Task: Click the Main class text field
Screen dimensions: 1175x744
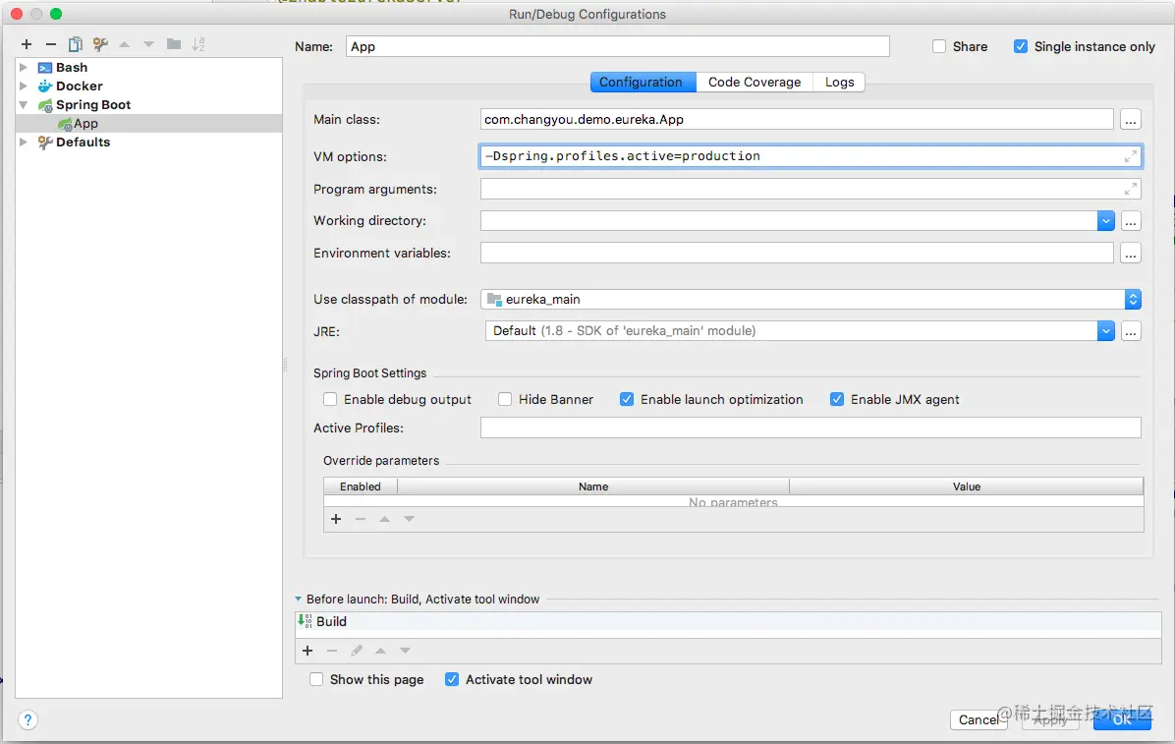Action: [x=797, y=119]
